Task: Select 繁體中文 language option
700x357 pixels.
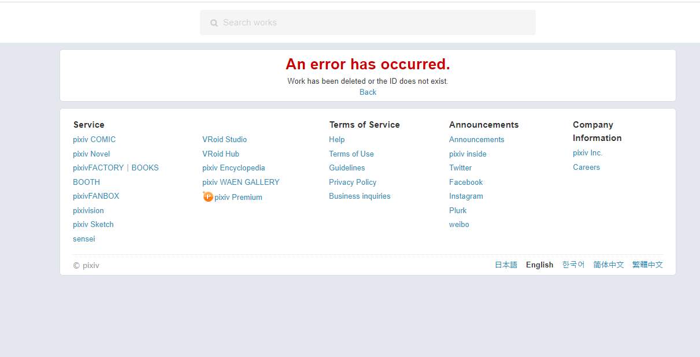Action: click(647, 265)
